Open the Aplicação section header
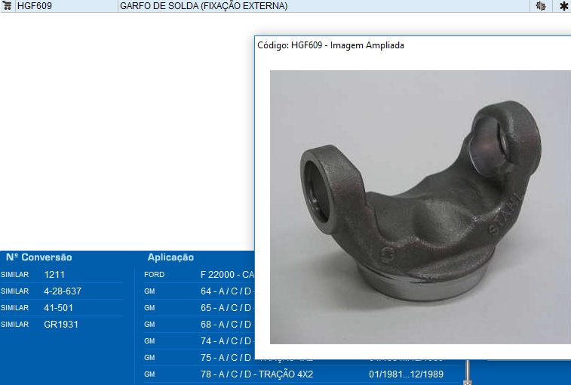The image size is (571, 385). [x=170, y=257]
